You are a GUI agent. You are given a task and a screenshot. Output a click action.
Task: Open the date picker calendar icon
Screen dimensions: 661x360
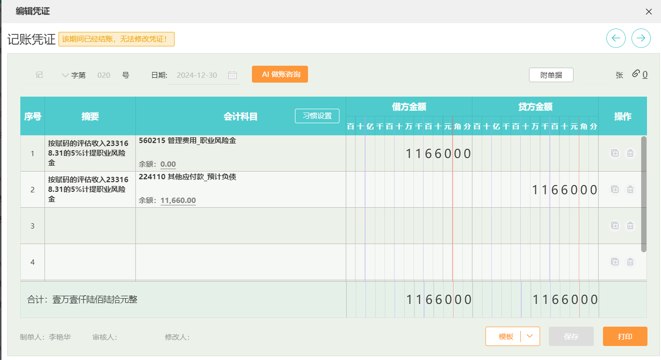233,75
